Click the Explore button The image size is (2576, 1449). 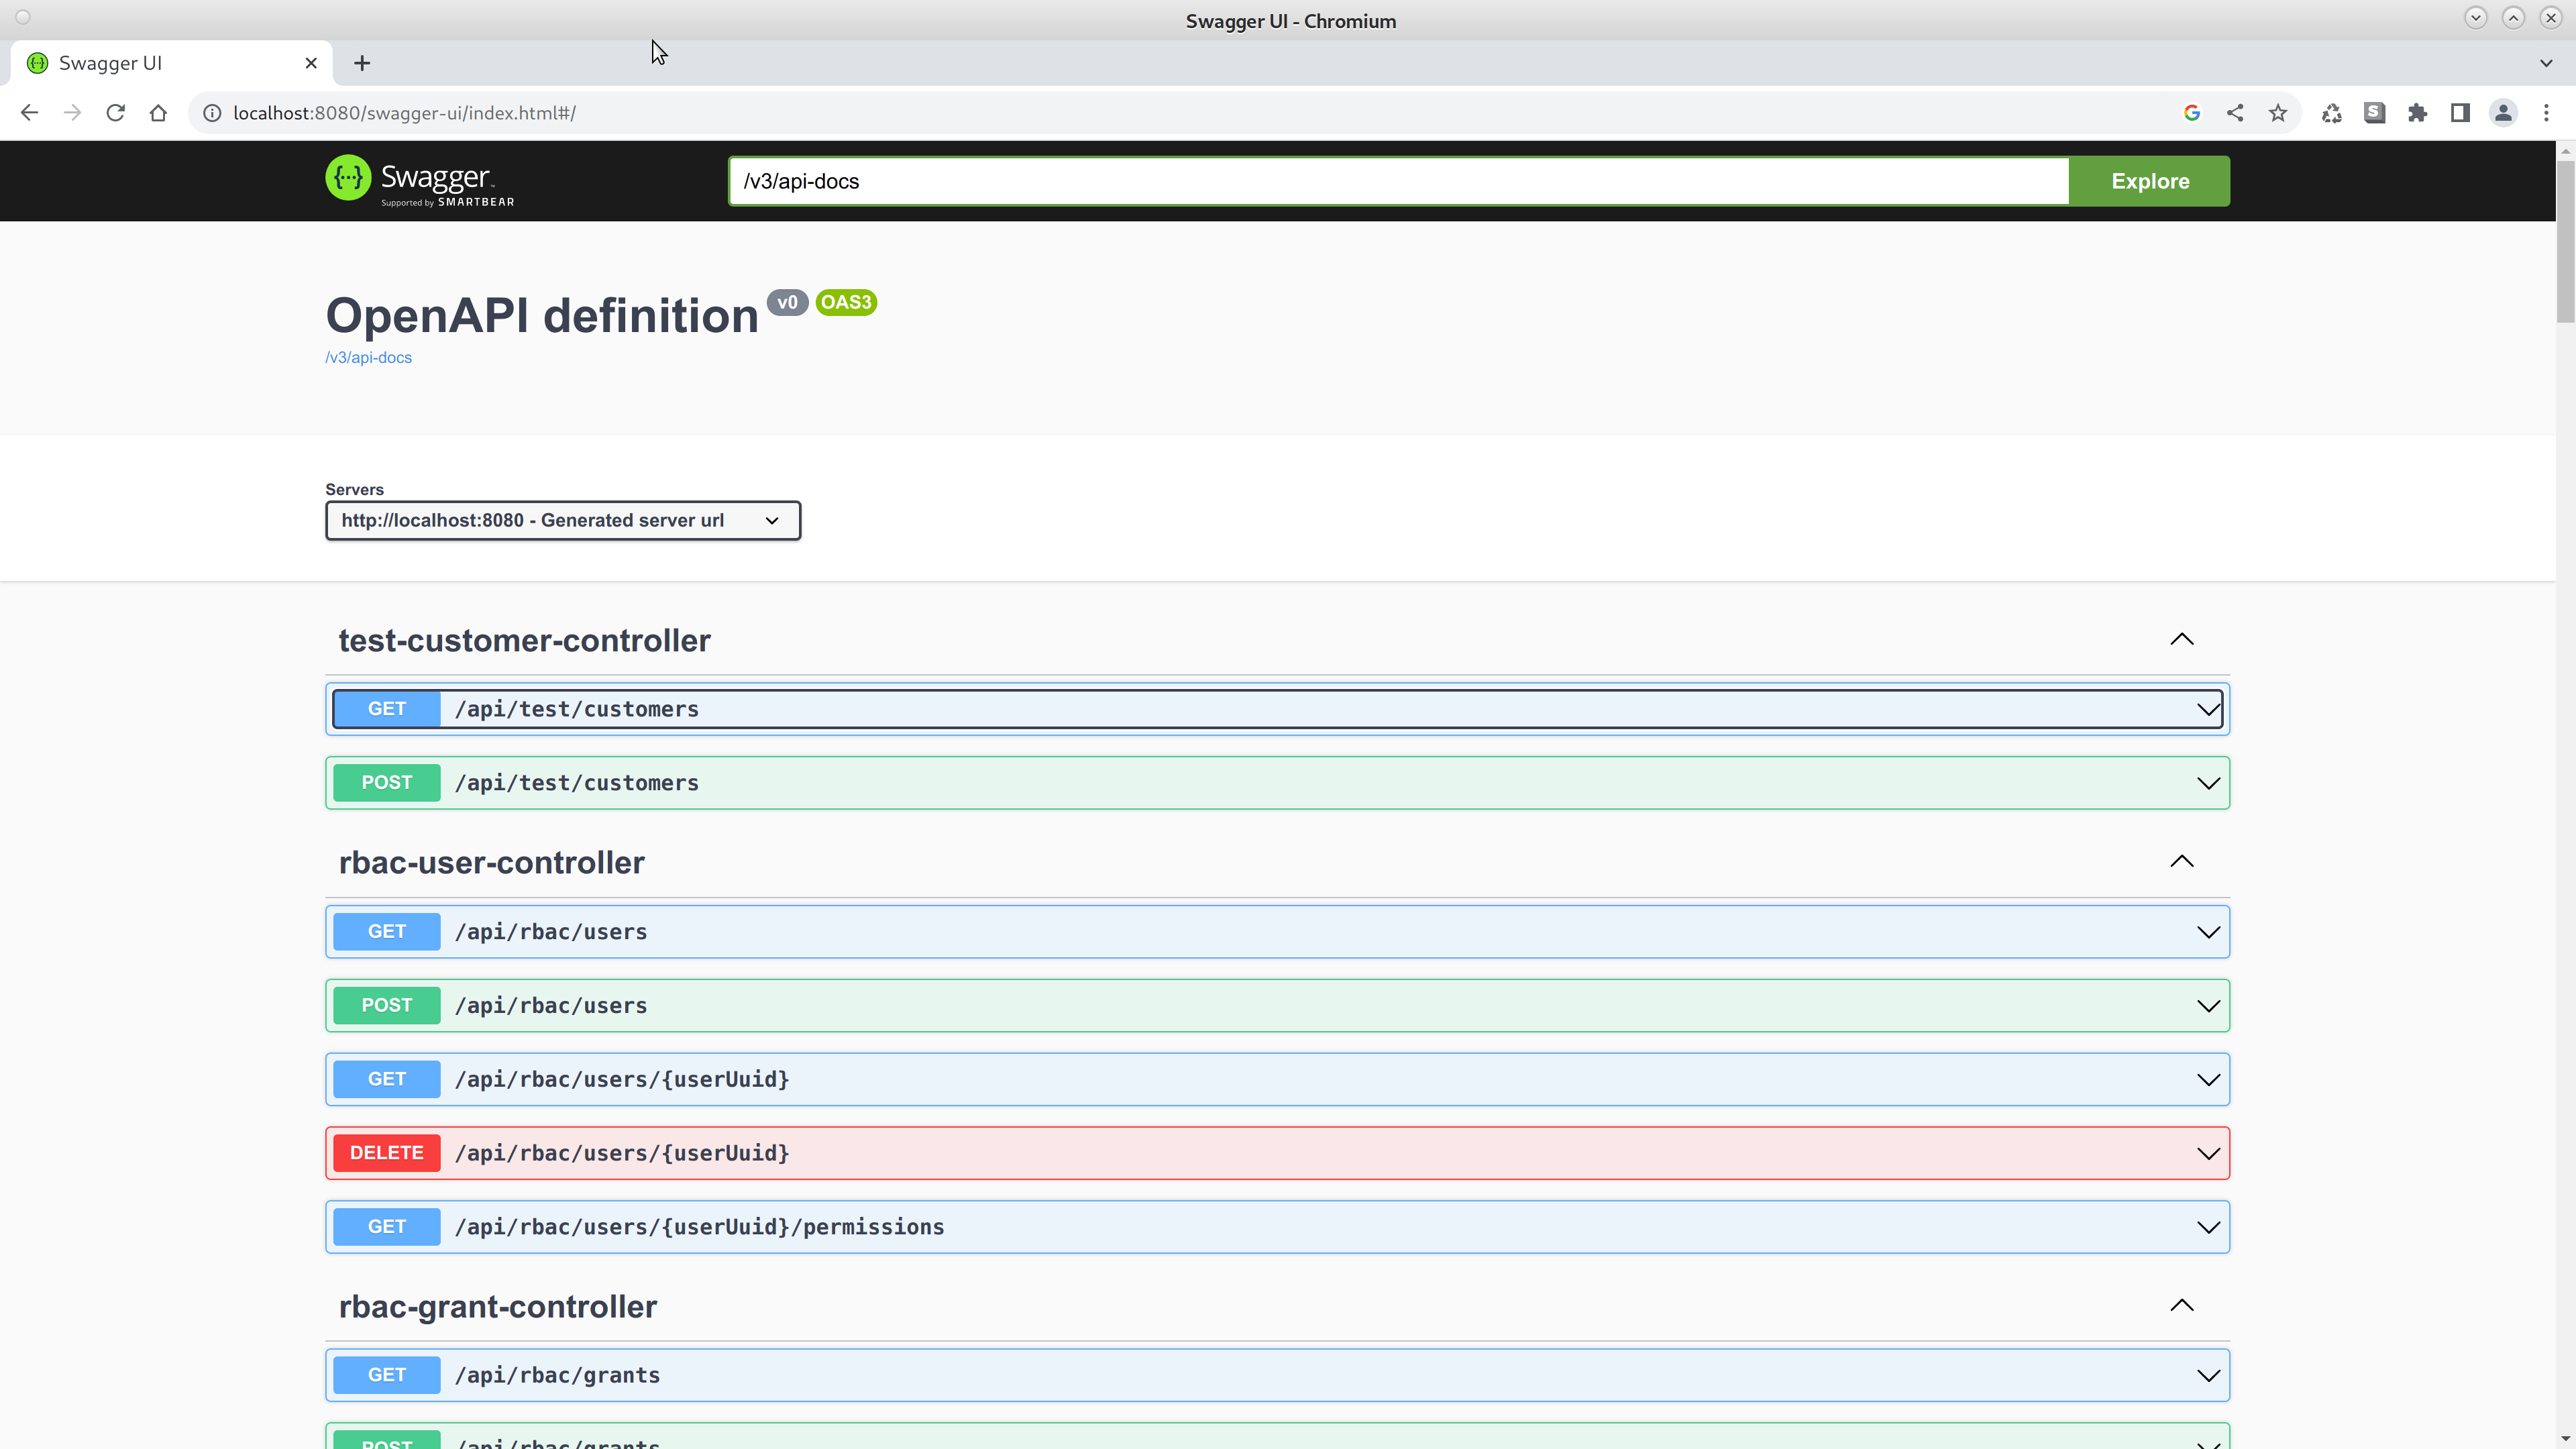coord(2150,181)
